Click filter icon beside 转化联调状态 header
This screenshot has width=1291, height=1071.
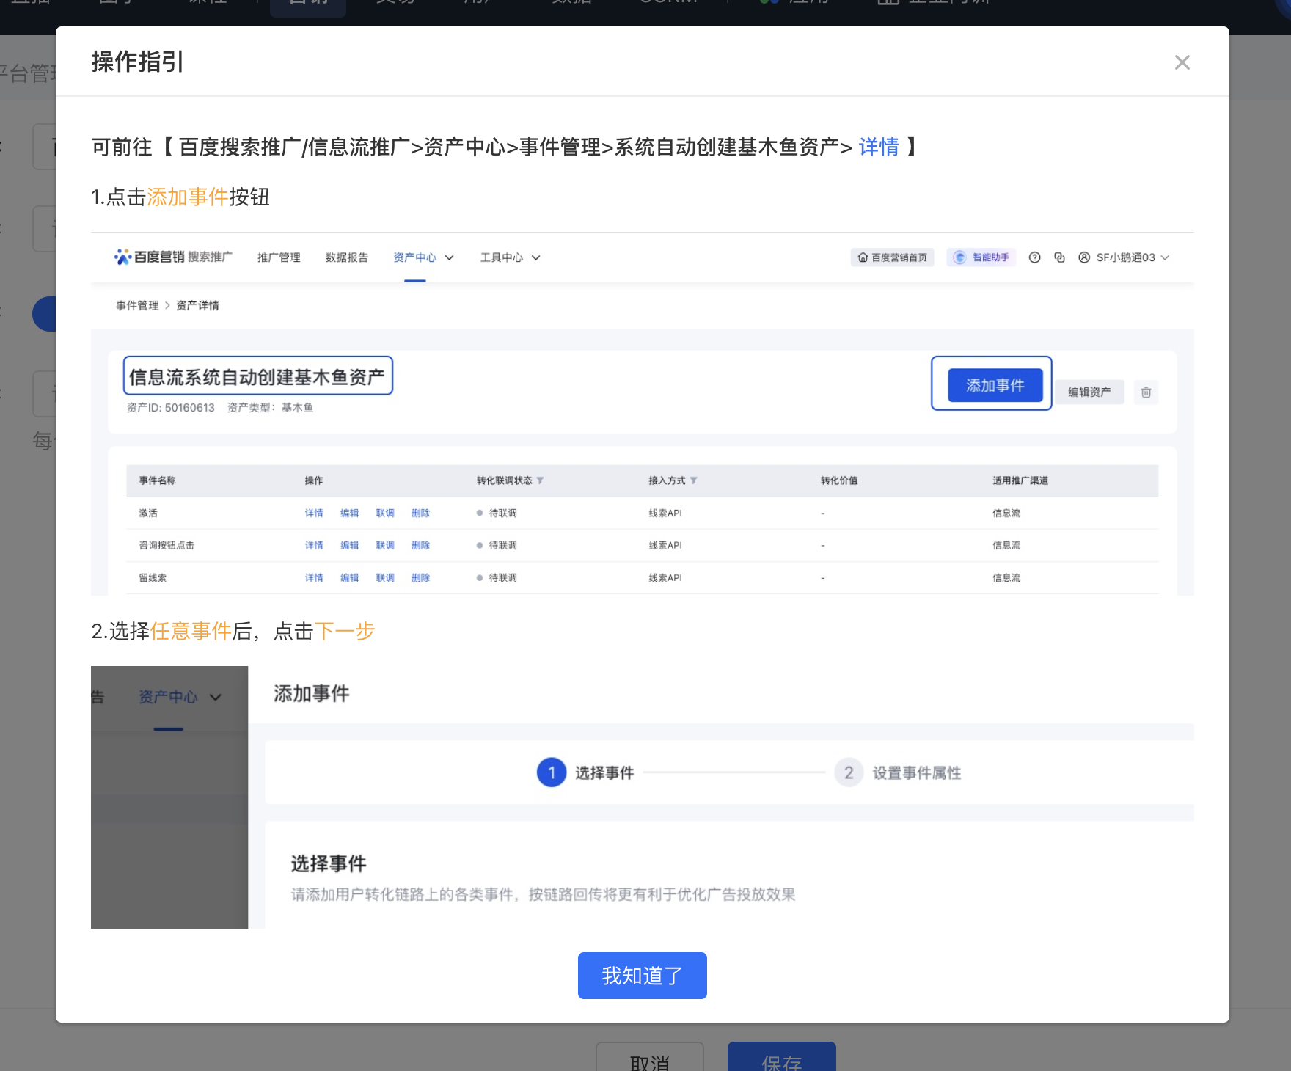(540, 480)
